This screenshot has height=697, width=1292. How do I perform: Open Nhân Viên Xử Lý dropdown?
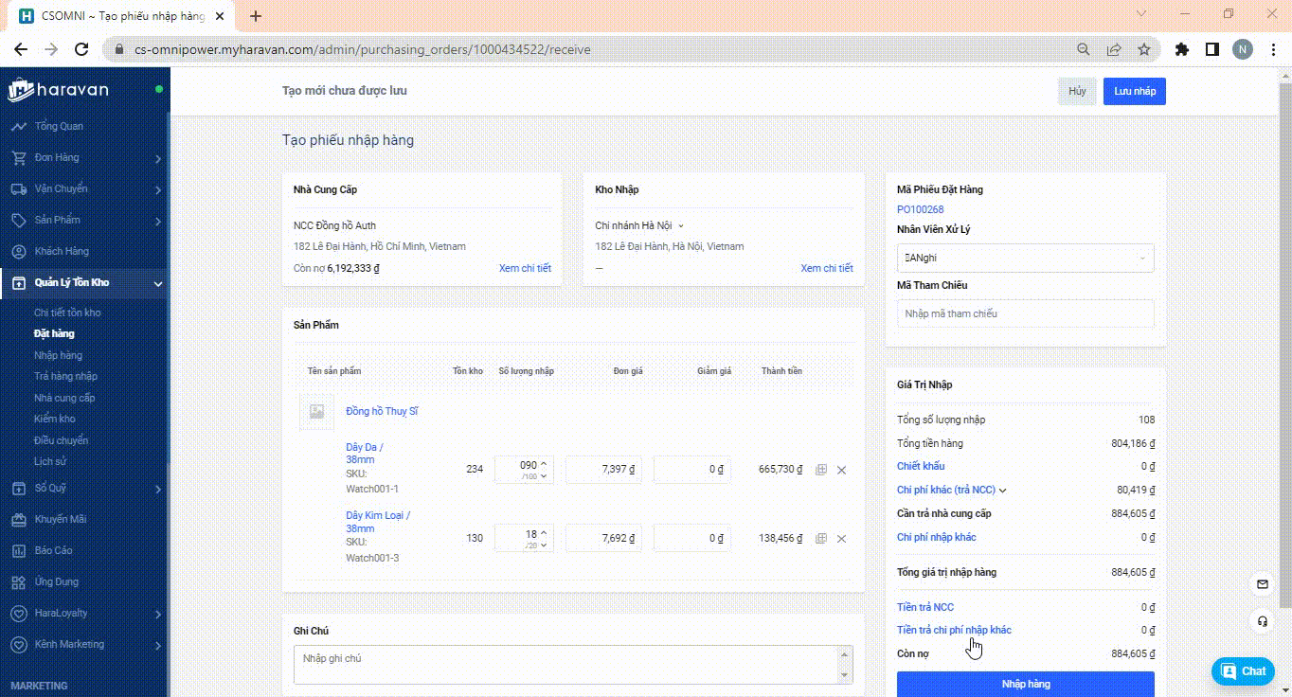tap(1025, 258)
